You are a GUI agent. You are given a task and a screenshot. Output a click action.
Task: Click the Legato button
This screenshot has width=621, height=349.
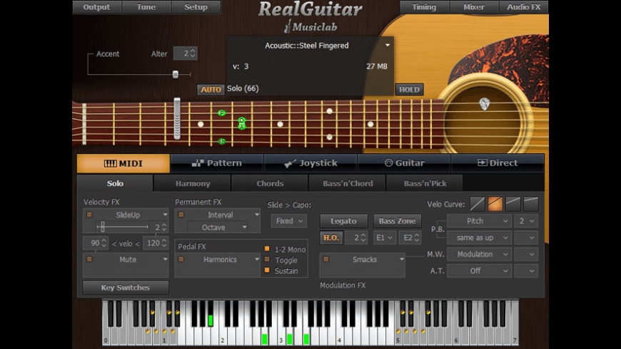(x=343, y=221)
